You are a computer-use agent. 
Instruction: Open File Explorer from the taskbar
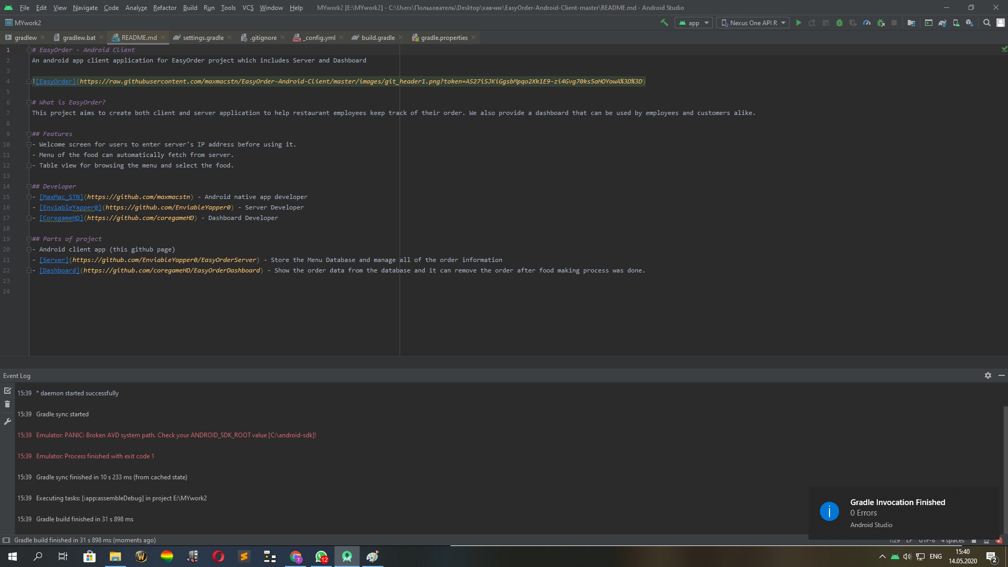(x=115, y=556)
